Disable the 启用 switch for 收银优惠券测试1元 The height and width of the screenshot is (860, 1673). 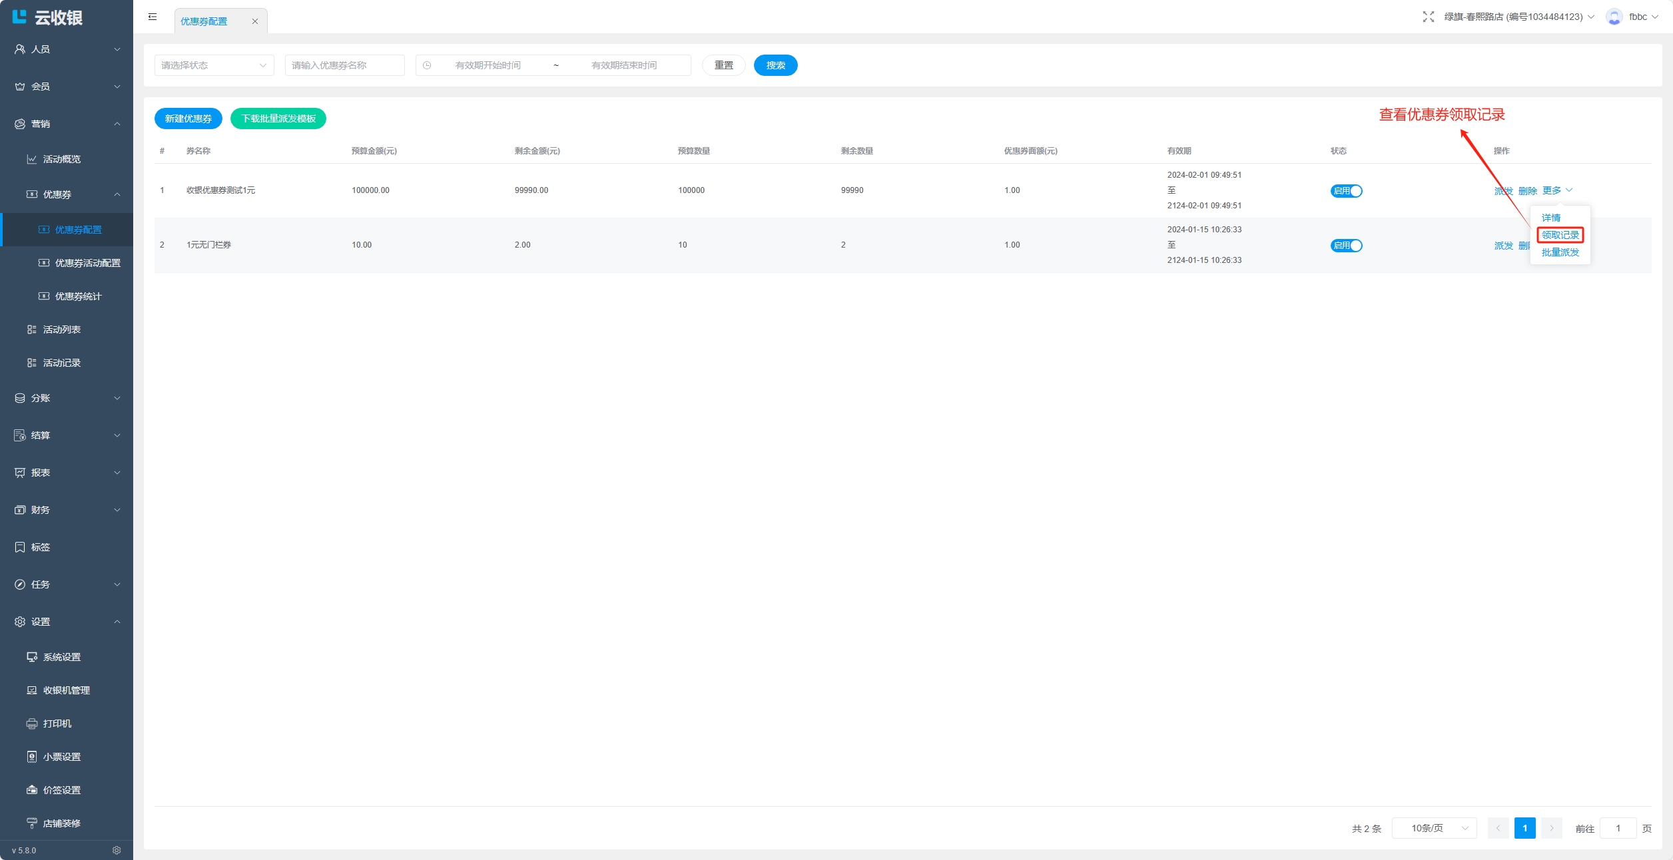(x=1346, y=191)
